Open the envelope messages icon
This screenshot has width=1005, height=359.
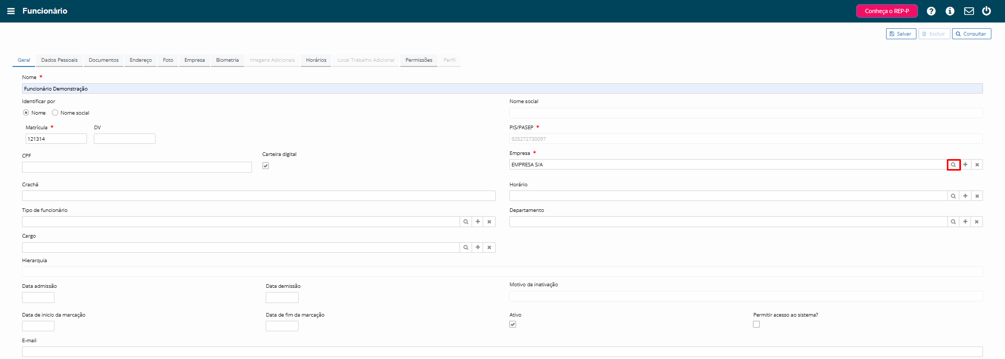click(969, 11)
